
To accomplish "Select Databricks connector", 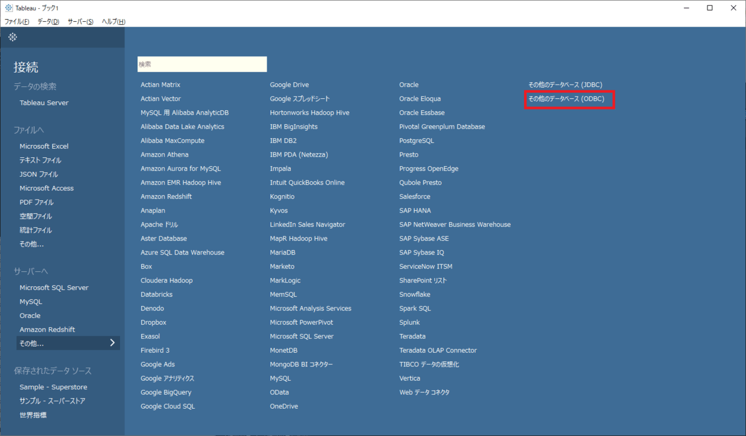I will [x=157, y=294].
